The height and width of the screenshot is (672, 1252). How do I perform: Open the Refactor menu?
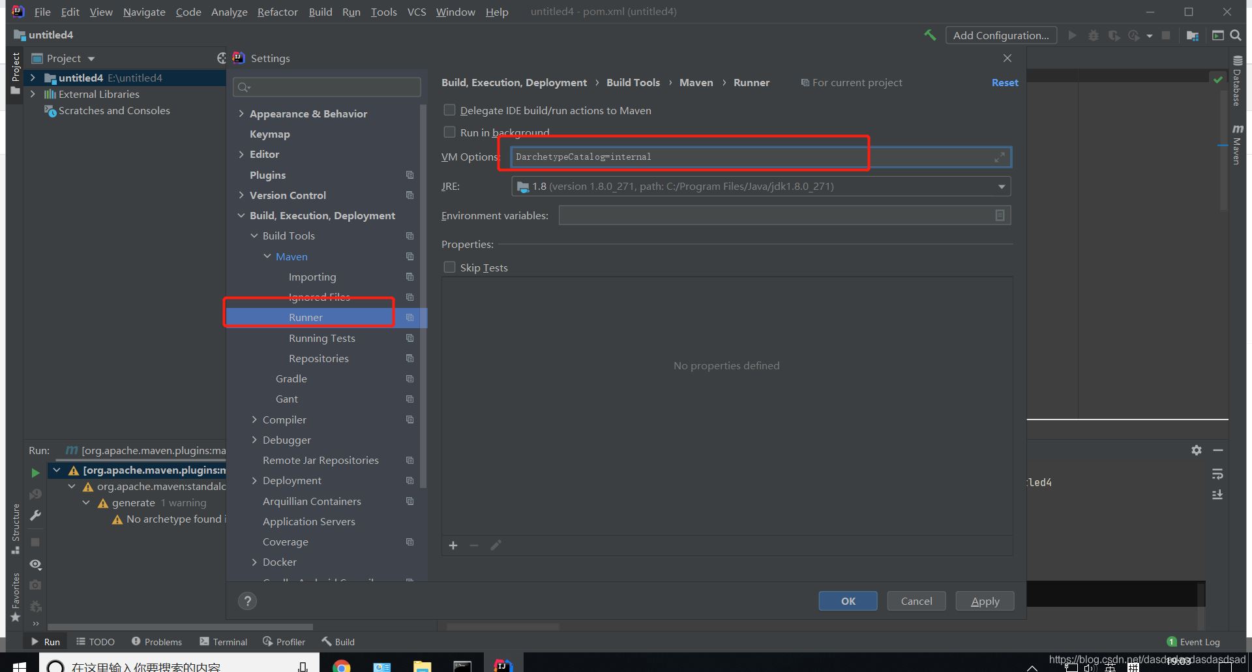pyautogui.click(x=277, y=12)
